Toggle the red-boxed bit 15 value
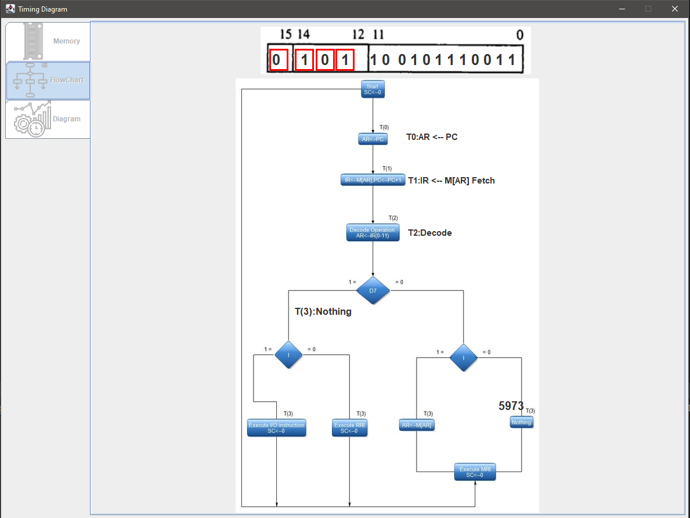Screen dimensions: 690x518 point(279,59)
